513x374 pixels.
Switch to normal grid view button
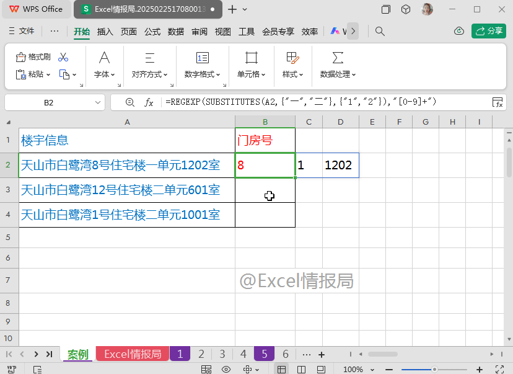(281, 370)
